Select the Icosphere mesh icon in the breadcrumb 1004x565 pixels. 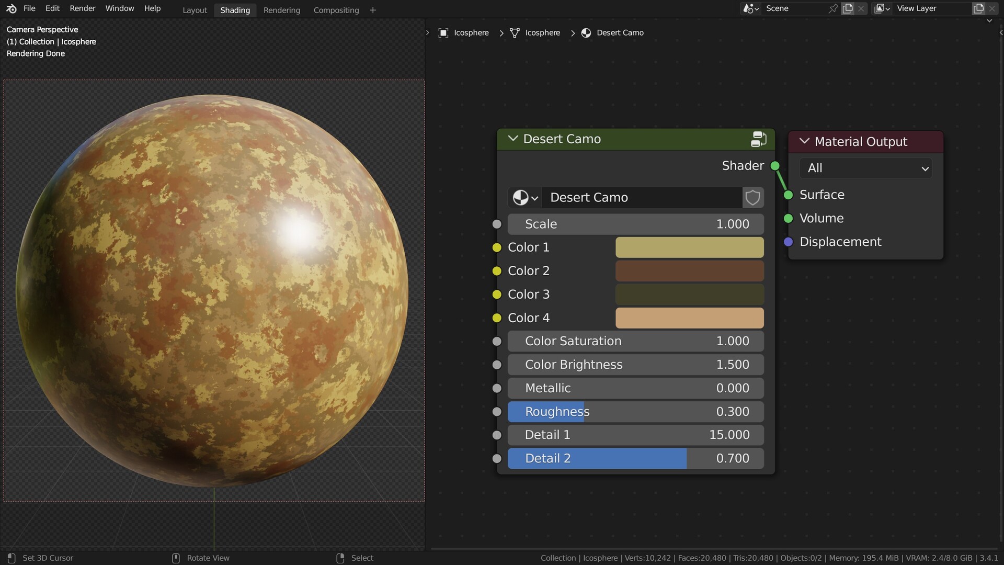click(515, 32)
